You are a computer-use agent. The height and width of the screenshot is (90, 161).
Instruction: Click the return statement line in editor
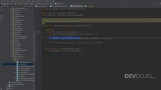76,42
